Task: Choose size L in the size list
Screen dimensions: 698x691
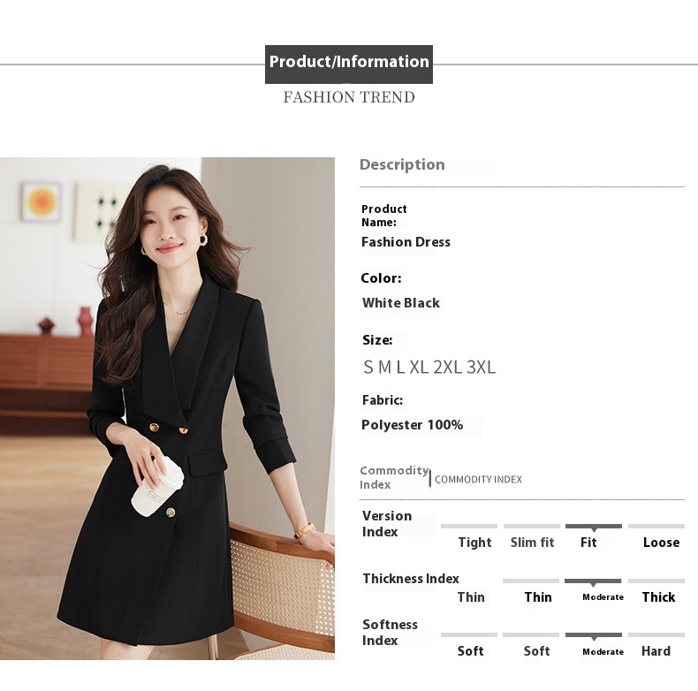Action: point(400,367)
